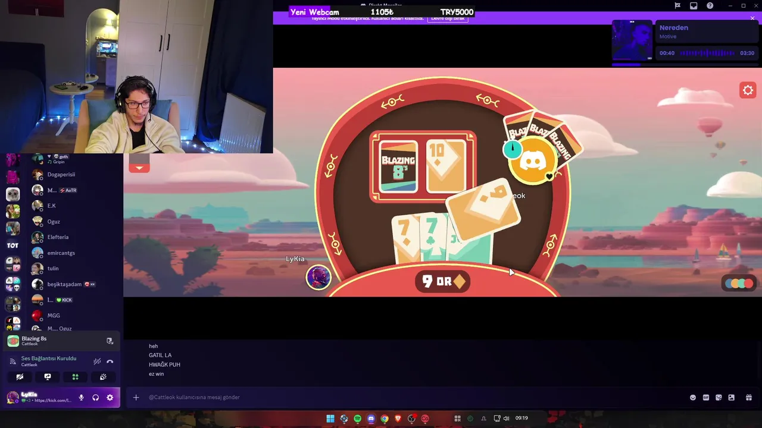Open the activities launcher button
This screenshot has height=428, width=762.
pyautogui.click(x=75, y=377)
